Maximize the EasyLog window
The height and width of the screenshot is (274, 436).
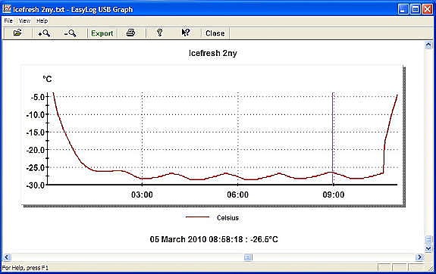coord(416,9)
